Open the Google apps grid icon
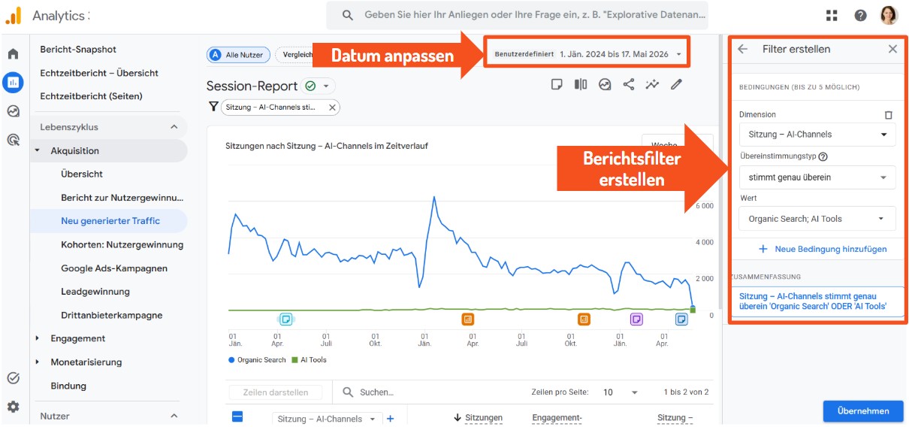The height and width of the screenshot is (427, 909). pos(832,15)
